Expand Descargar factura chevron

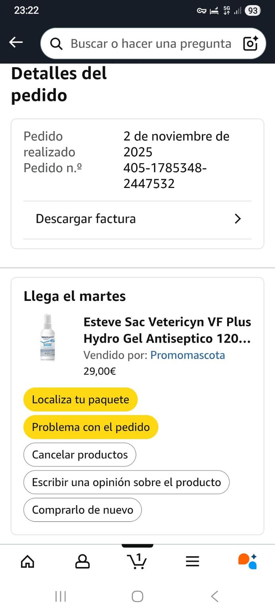tap(238, 219)
